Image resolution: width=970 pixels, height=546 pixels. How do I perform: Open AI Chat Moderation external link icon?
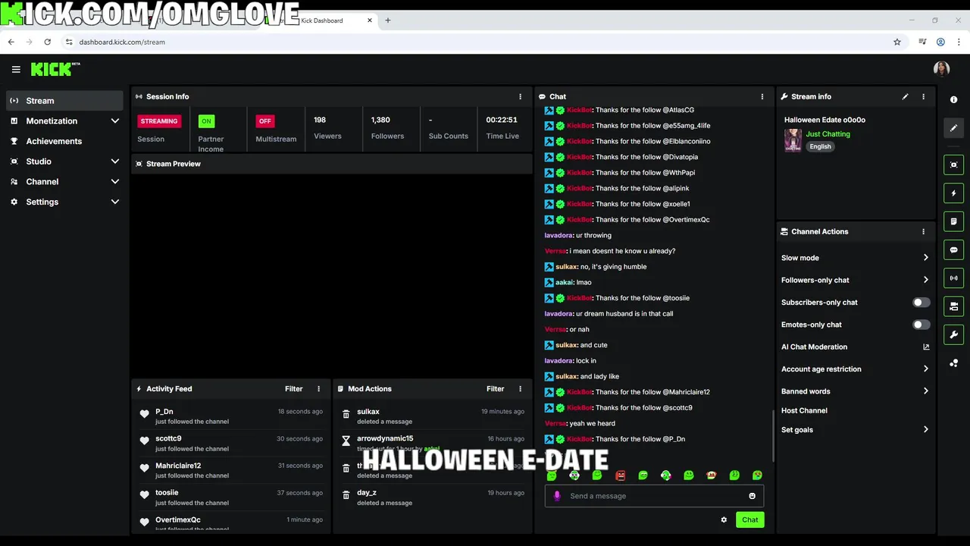tap(926, 347)
